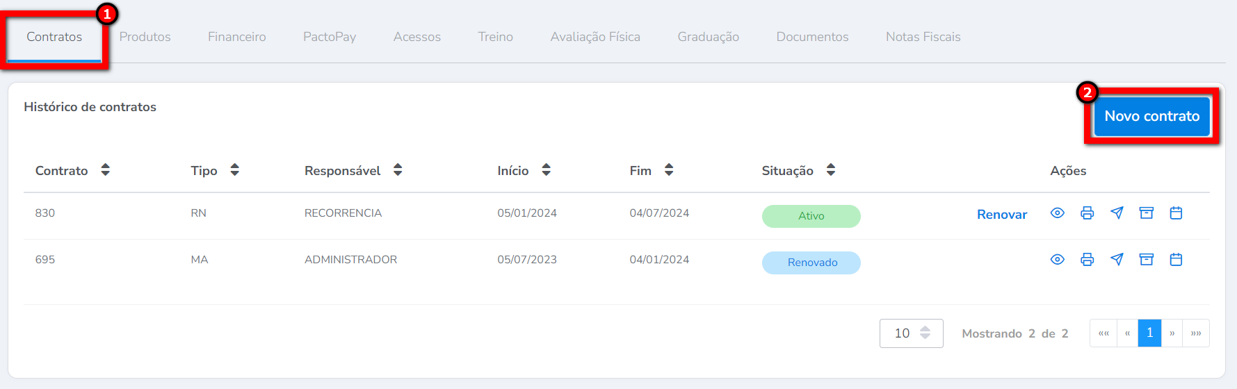Image resolution: width=1237 pixels, height=389 pixels.
Task: Send contract 695 using the paper plane icon
Action: [x=1117, y=260]
